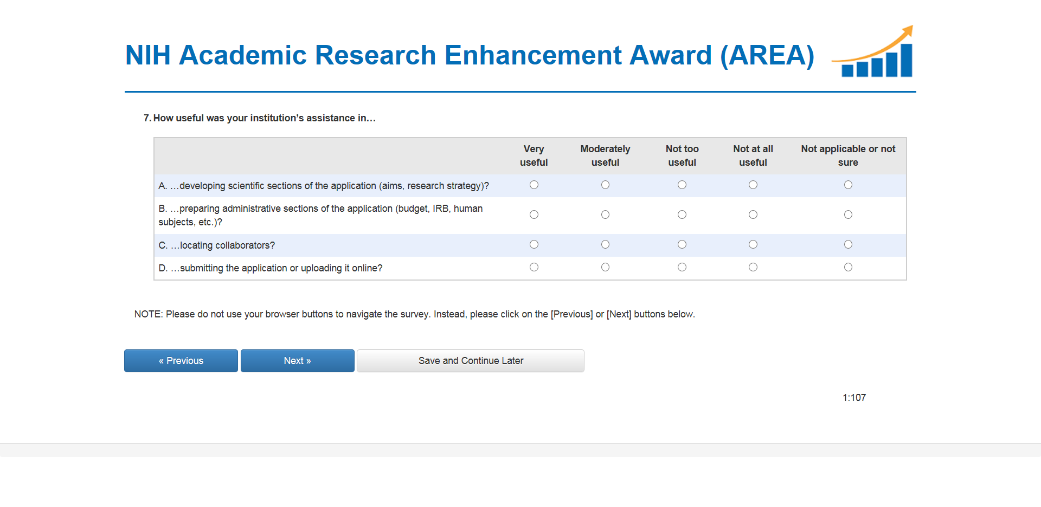The image size is (1041, 507).
Task: Click the NIH Academic Research Enhancement Award title
Action: point(470,55)
